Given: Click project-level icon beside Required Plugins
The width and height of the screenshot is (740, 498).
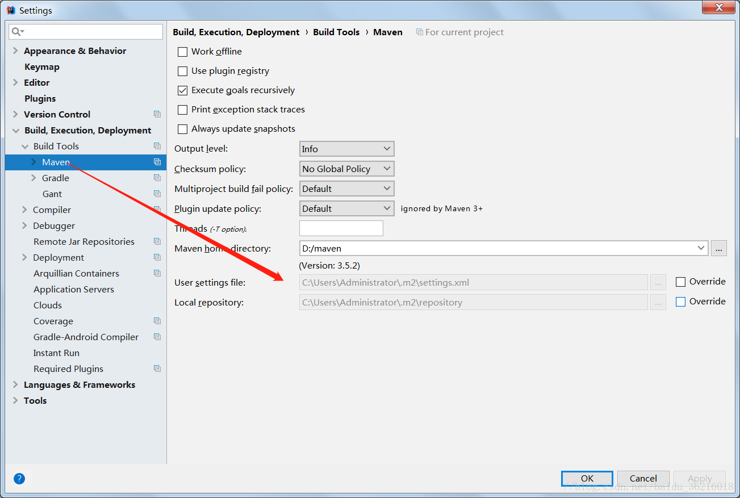Looking at the screenshot, I should (157, 369).
